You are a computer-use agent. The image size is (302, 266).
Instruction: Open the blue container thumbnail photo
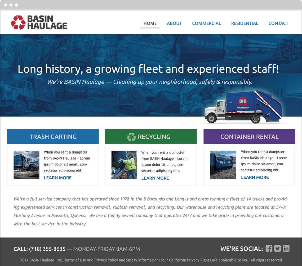[x=223, y=165]
